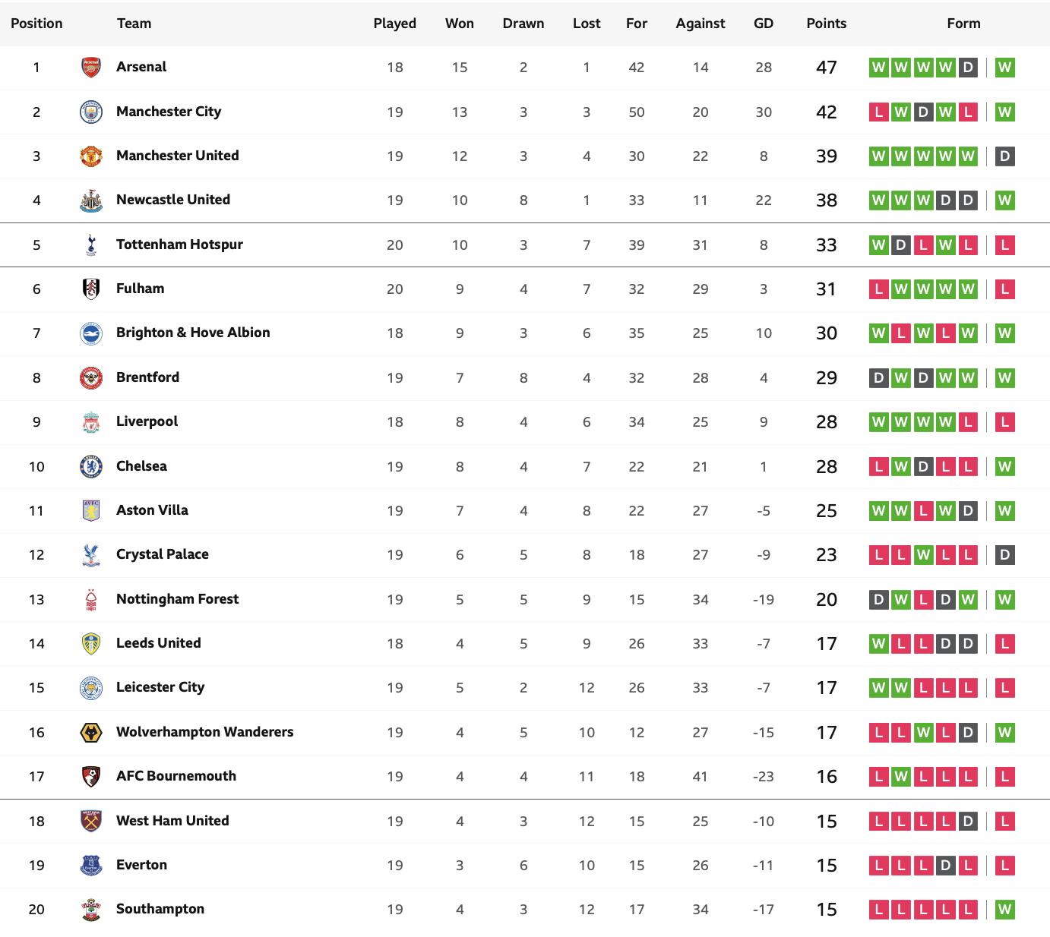Image resolution: width=1050 pixels, height=937 pixels.
Task: Click the GD column header
Action: 764,24
